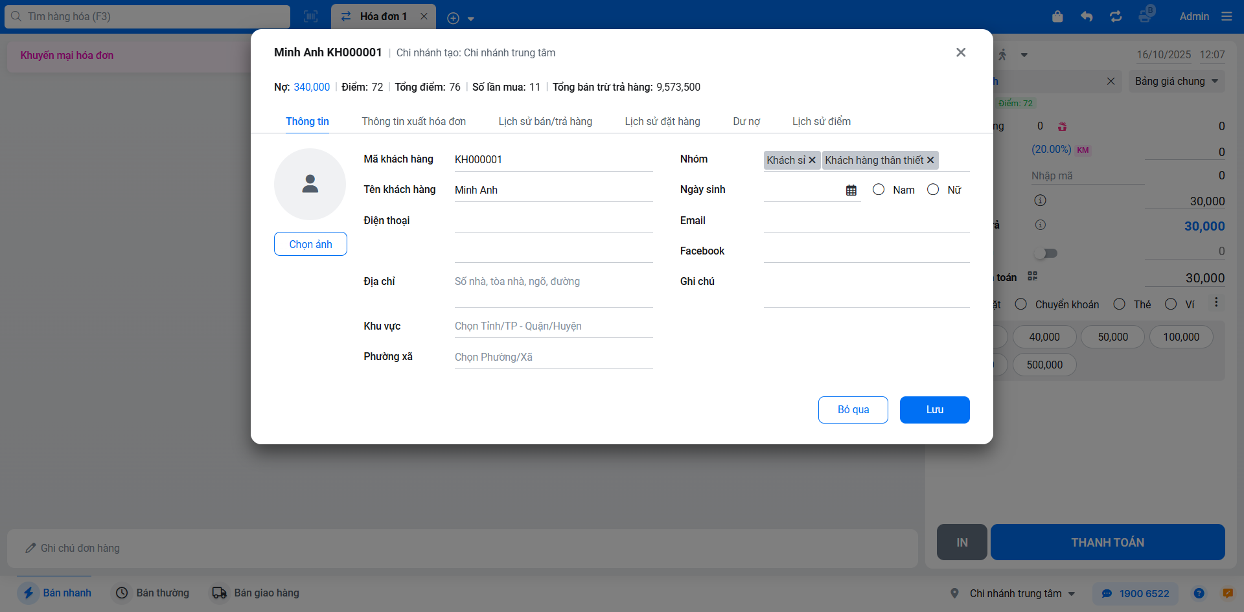Select the Thông tin tab

tap(307, 121)
